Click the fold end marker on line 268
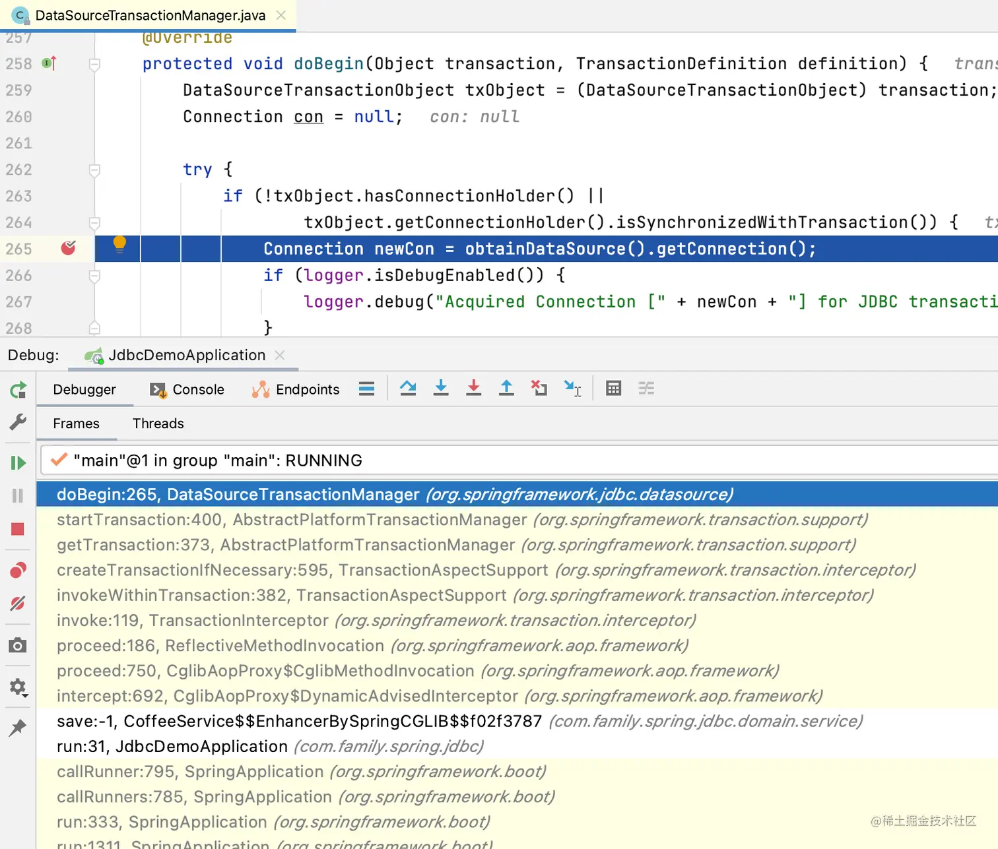This screenshot has height=849, width=998. click(94, 328)
